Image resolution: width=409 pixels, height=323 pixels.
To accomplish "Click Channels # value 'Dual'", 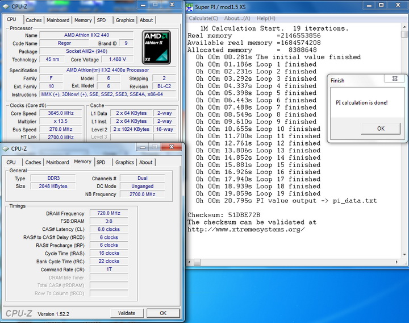I will (143, 178).
